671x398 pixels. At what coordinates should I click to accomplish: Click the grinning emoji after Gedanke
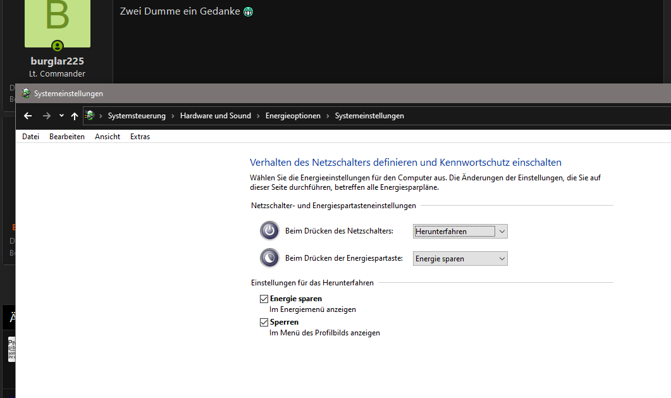(248, 12)
